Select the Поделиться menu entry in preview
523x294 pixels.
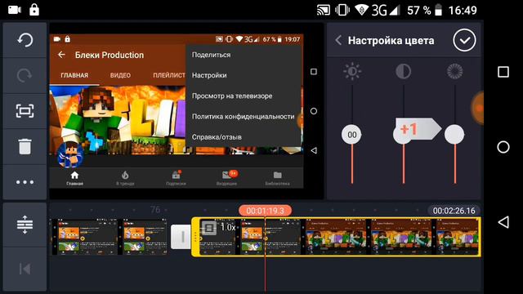(x=211, y=55)
